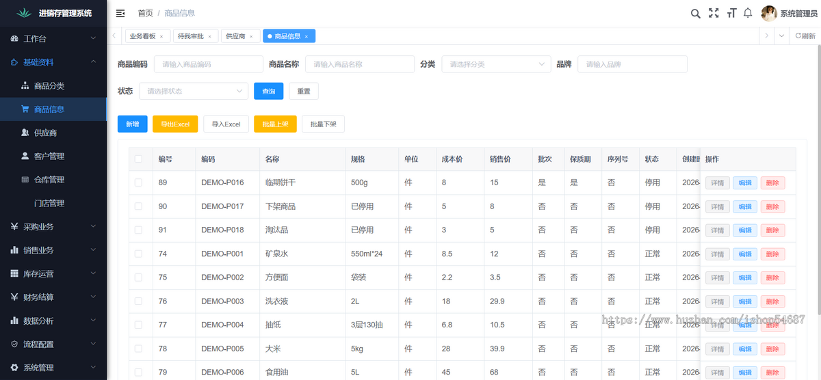Open the user avatar picture
This screenshot has width=821, height=380.
[x=769, y=13]
